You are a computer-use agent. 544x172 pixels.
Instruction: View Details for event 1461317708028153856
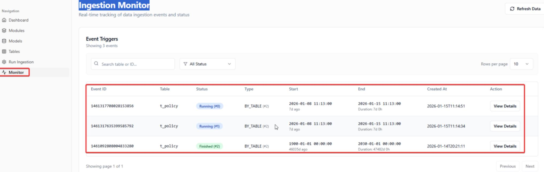coord(505,106)
